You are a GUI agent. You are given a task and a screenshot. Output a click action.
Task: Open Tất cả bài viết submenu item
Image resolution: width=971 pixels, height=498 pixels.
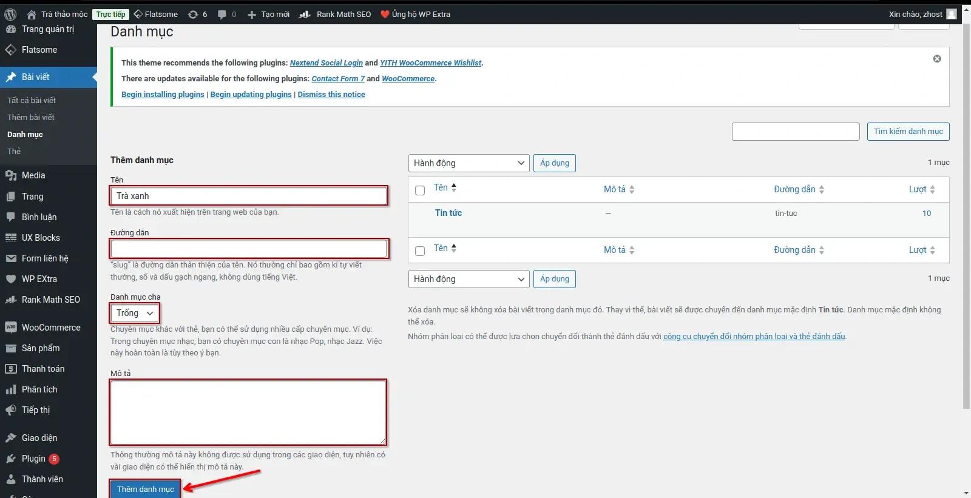(32, 100)
